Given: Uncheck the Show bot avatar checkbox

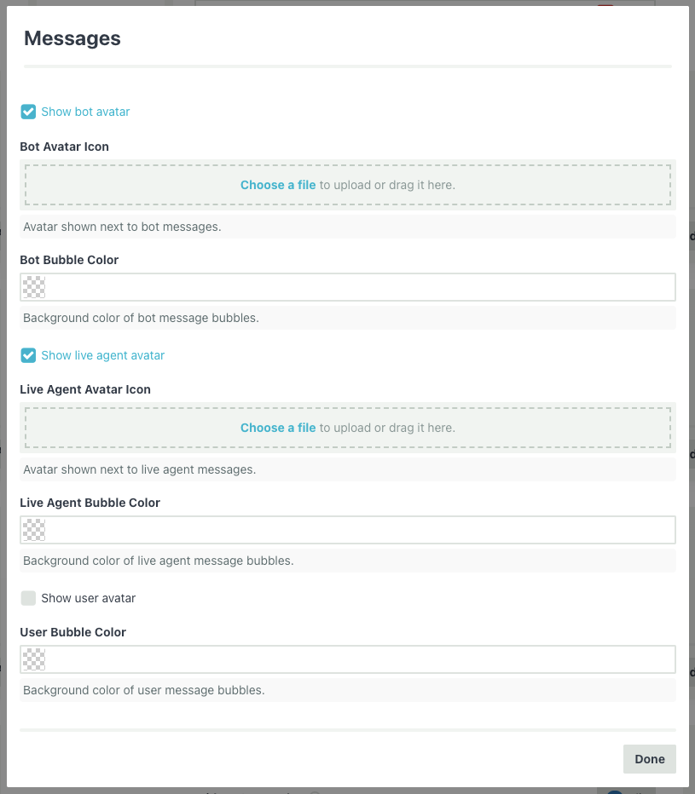Looking at the screenshot, I should pos(28,112).
